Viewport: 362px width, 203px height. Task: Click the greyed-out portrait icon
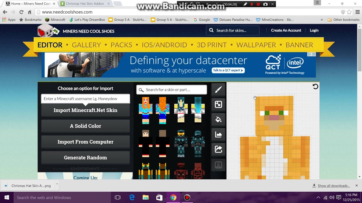[x=218, y=164]
